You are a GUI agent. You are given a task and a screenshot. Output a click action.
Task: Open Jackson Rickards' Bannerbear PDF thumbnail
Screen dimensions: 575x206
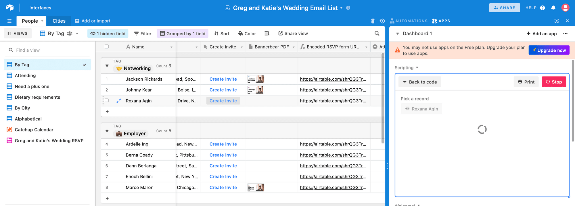click(256, 79)
